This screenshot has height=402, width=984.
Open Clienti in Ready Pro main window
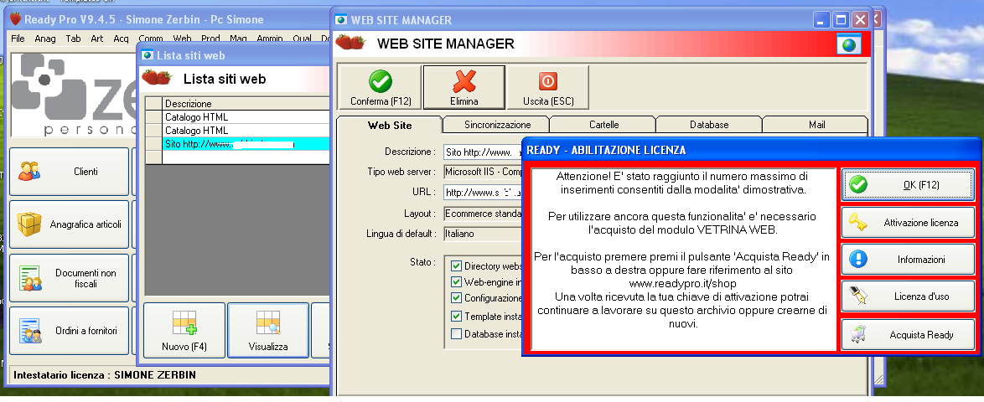click(x=69, y=171)
